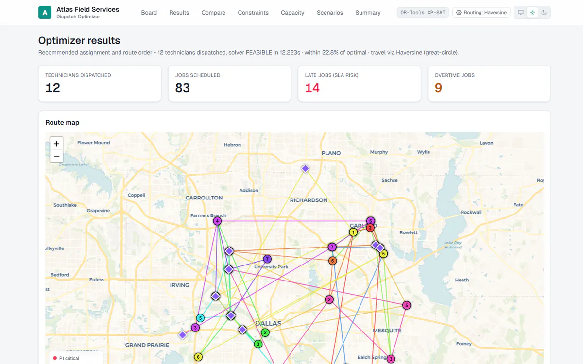This screenshot has width=583, height=364.
Task: Switch to the Compare tab
Action: pos(213,13)
